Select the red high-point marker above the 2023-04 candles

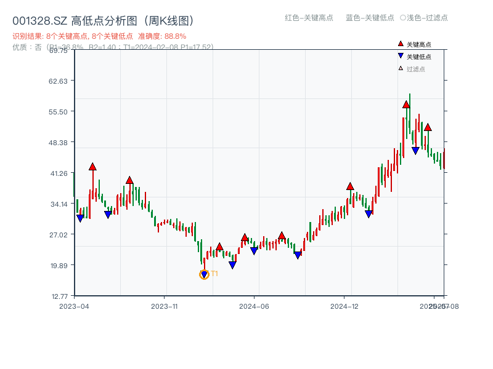92,166
